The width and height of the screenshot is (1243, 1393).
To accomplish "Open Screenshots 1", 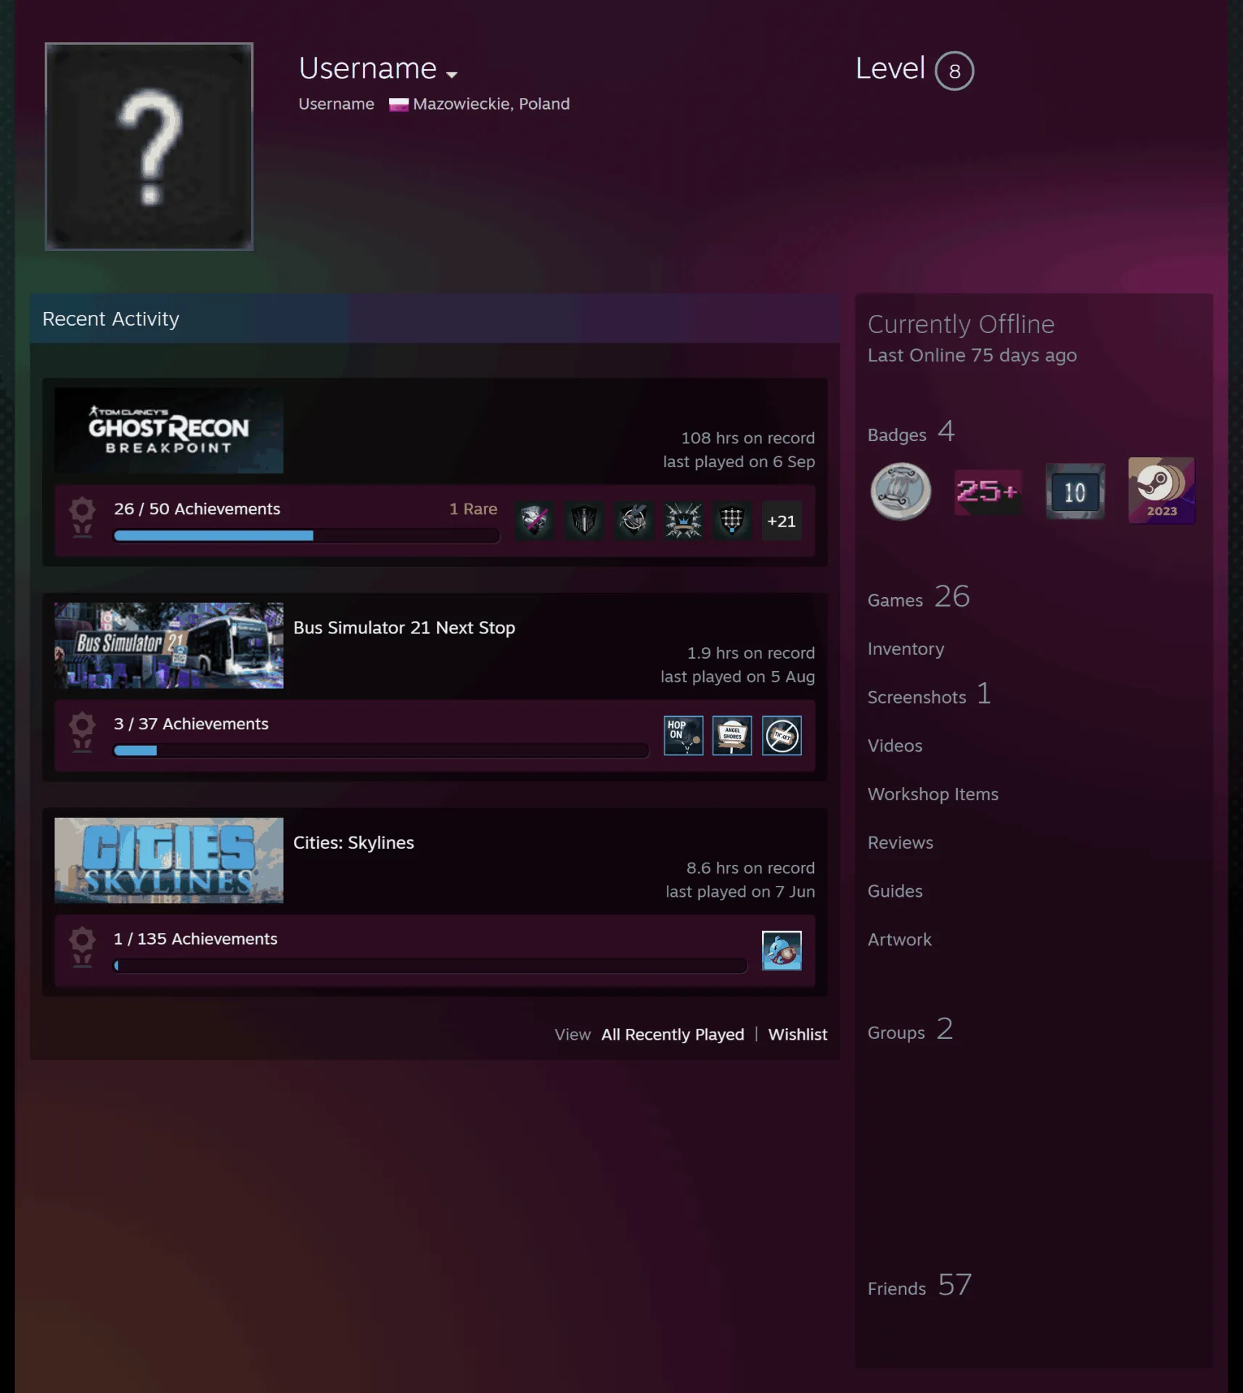I will (929, 694).
